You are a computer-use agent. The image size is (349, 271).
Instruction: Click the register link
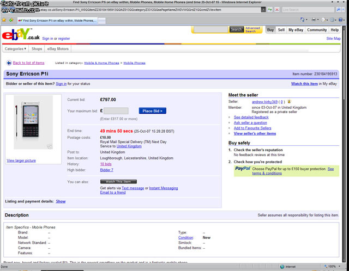pos(64,39)
